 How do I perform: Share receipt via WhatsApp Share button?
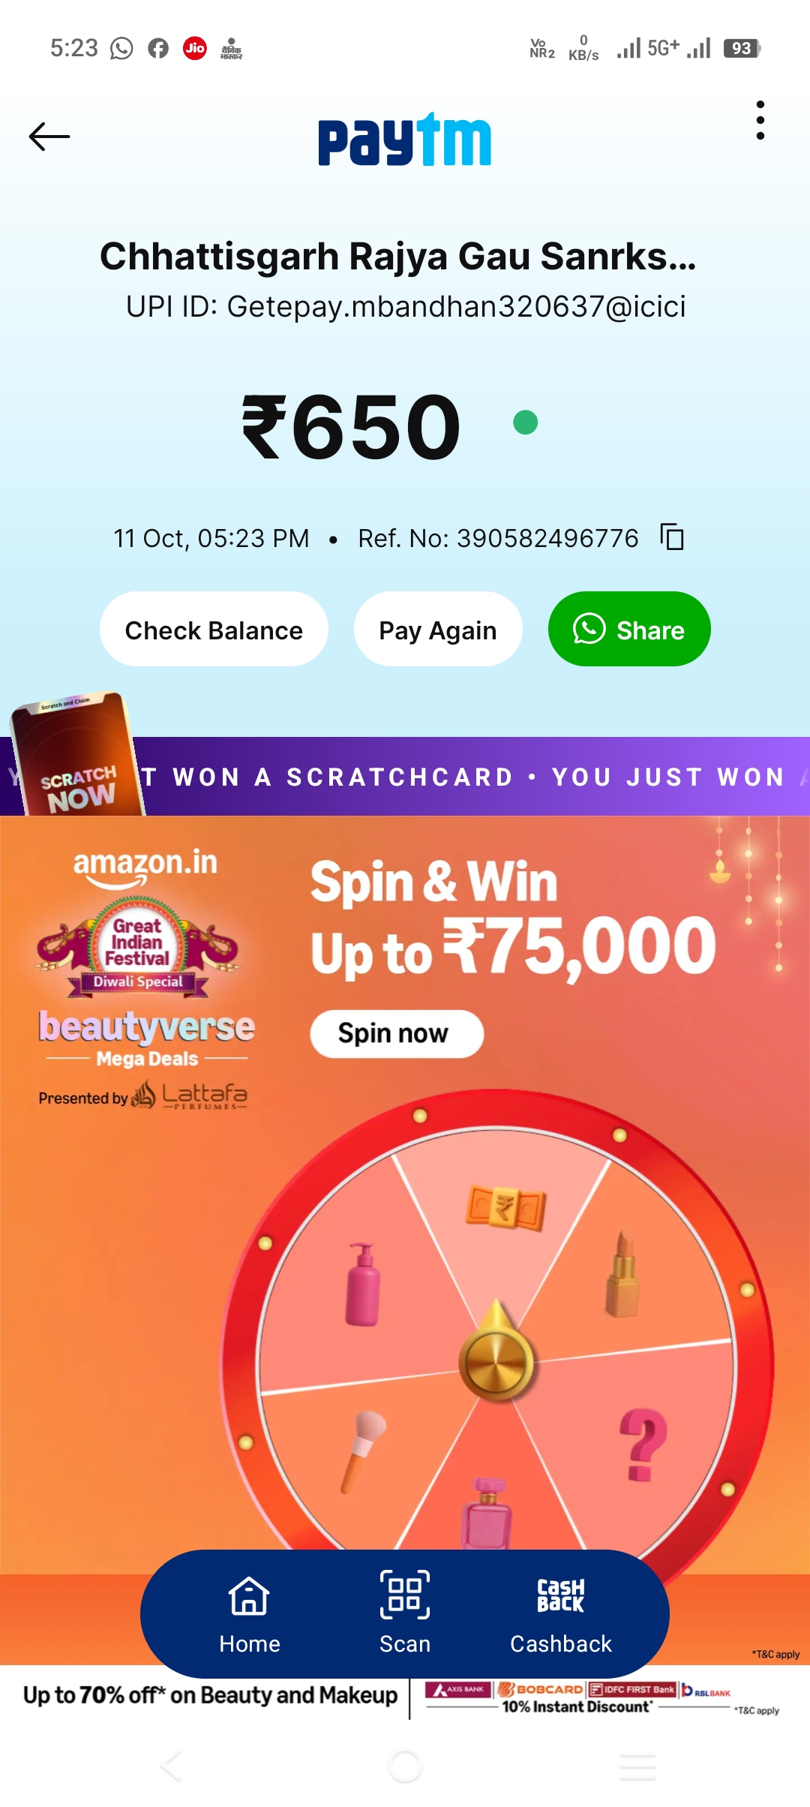pos(629,630)
